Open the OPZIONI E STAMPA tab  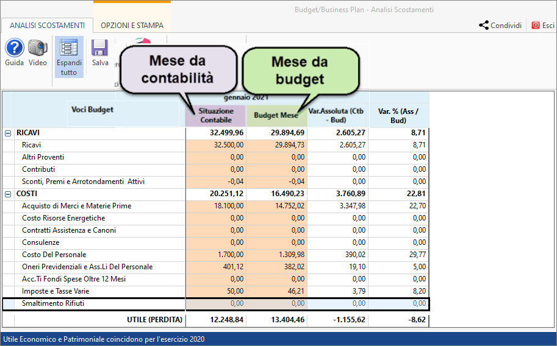click(x=132, y=26)
